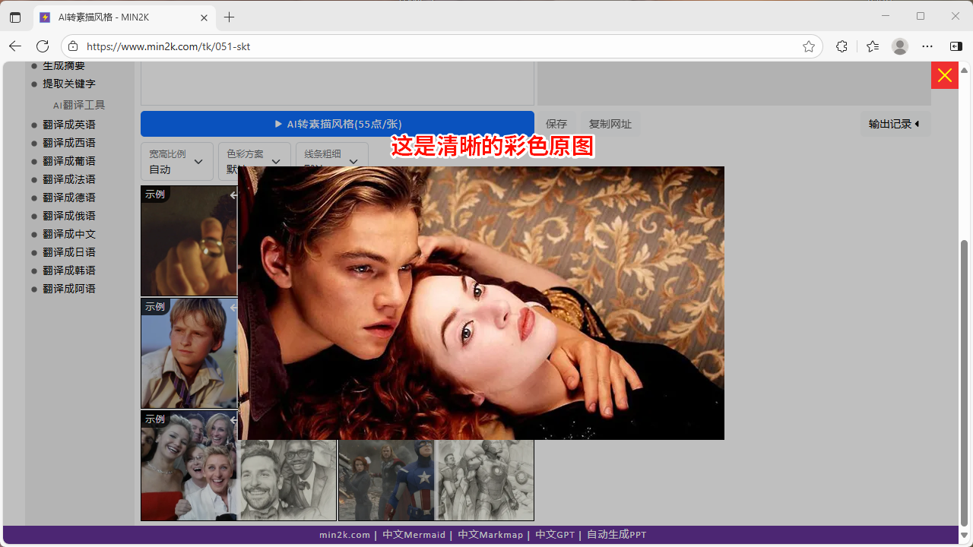Image resolution: width=973 pixels, height=547 pixels.
Task: Open the 宽高比例 dropdown
Action: 177,161
